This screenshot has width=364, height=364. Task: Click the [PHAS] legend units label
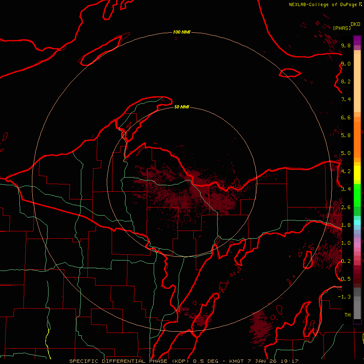click(x=342, y=28)
